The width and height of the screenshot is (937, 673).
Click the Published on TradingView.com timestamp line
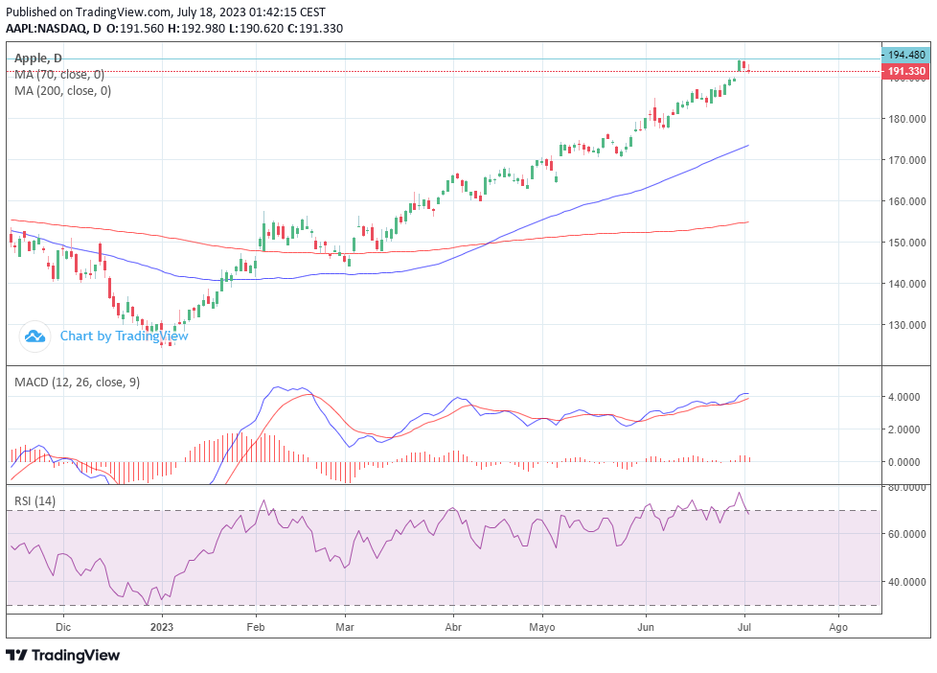[166, 12]
